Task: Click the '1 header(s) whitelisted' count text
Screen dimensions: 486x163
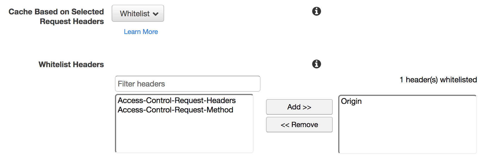Action: coord(438,80)
